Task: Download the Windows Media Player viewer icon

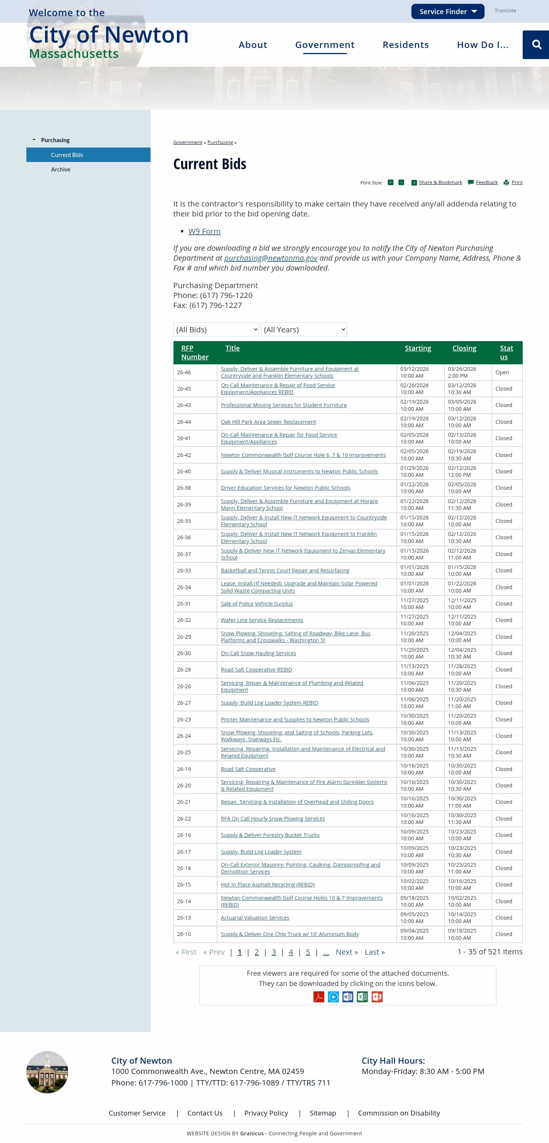Action: tap(333, 997)
